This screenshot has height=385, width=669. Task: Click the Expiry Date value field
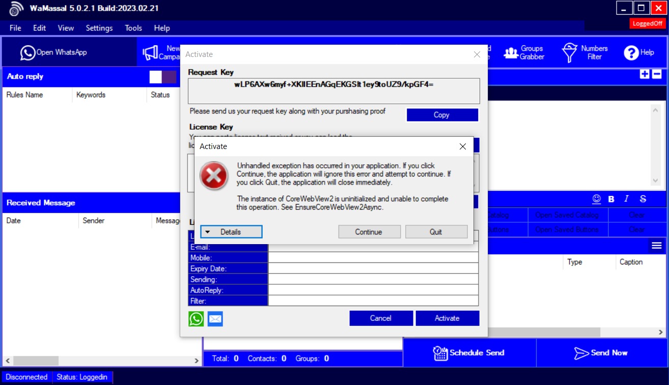373,269
